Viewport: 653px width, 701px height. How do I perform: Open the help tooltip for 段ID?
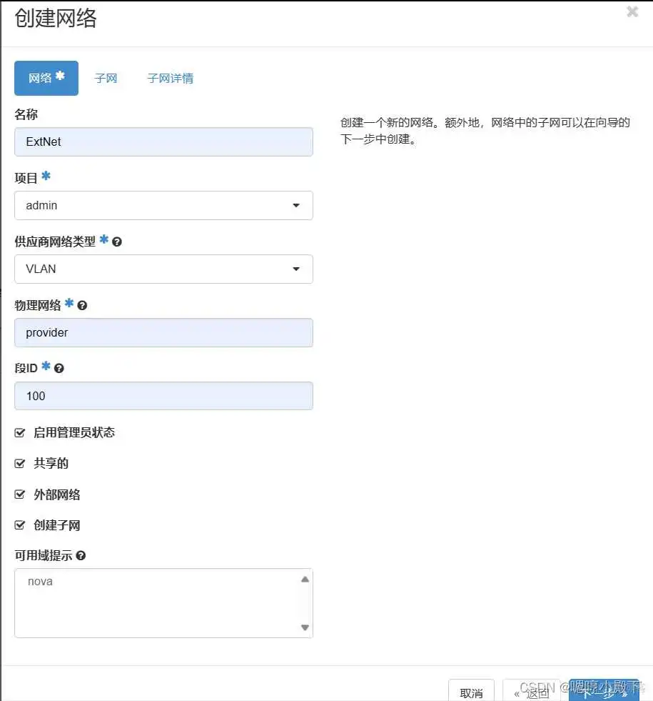click(x=58, y=368)
